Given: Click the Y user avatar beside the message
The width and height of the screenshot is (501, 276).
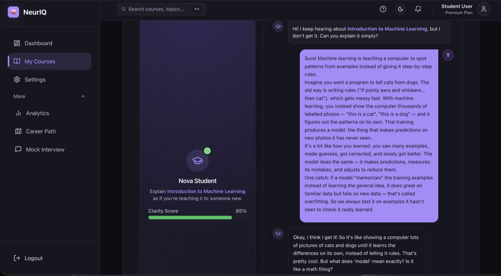Looking at the screenshot, I should point(448,55).
